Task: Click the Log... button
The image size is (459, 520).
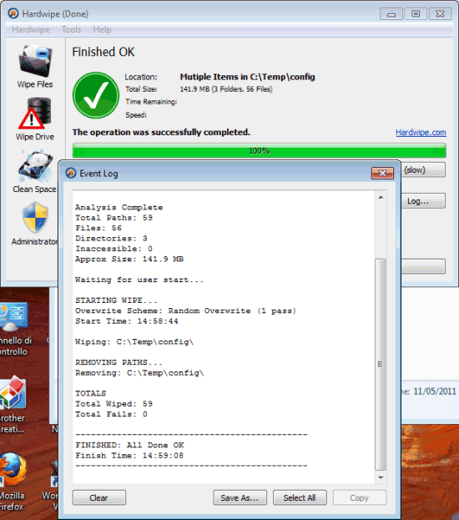Action: [x=423, y=201]
